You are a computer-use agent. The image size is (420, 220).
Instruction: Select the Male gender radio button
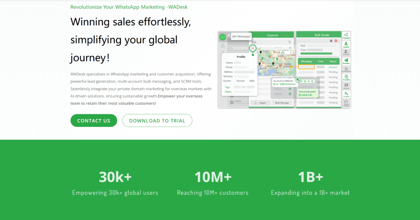tap(247, 81)
